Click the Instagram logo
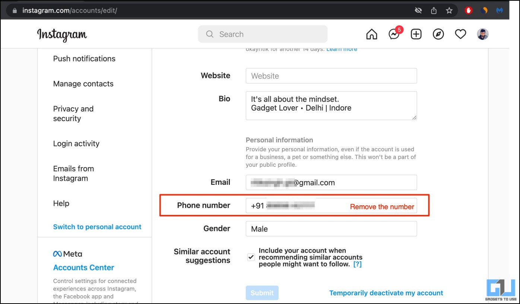 click(62, 35)
